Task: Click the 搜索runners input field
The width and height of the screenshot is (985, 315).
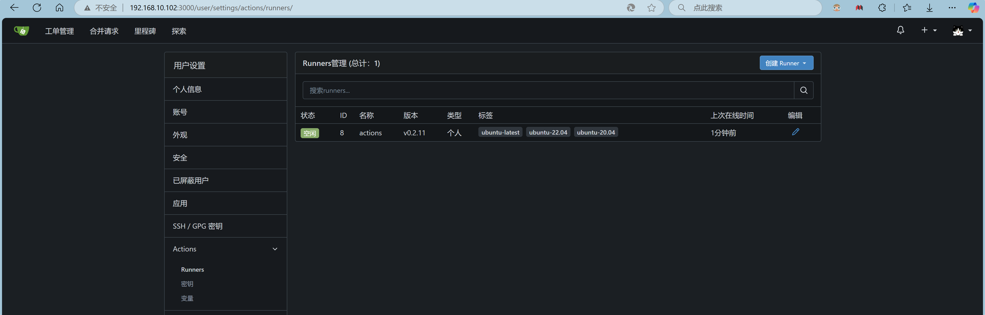Action: 548,90
